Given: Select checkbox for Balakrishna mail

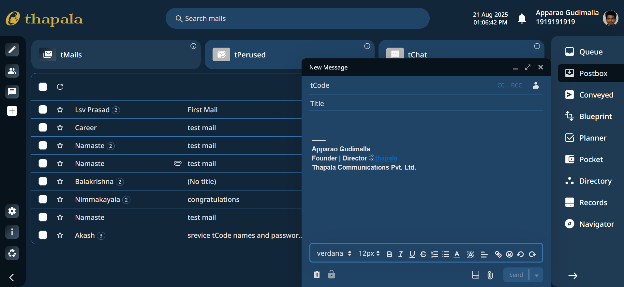Looking at the screenshot, I should [43, 181].
